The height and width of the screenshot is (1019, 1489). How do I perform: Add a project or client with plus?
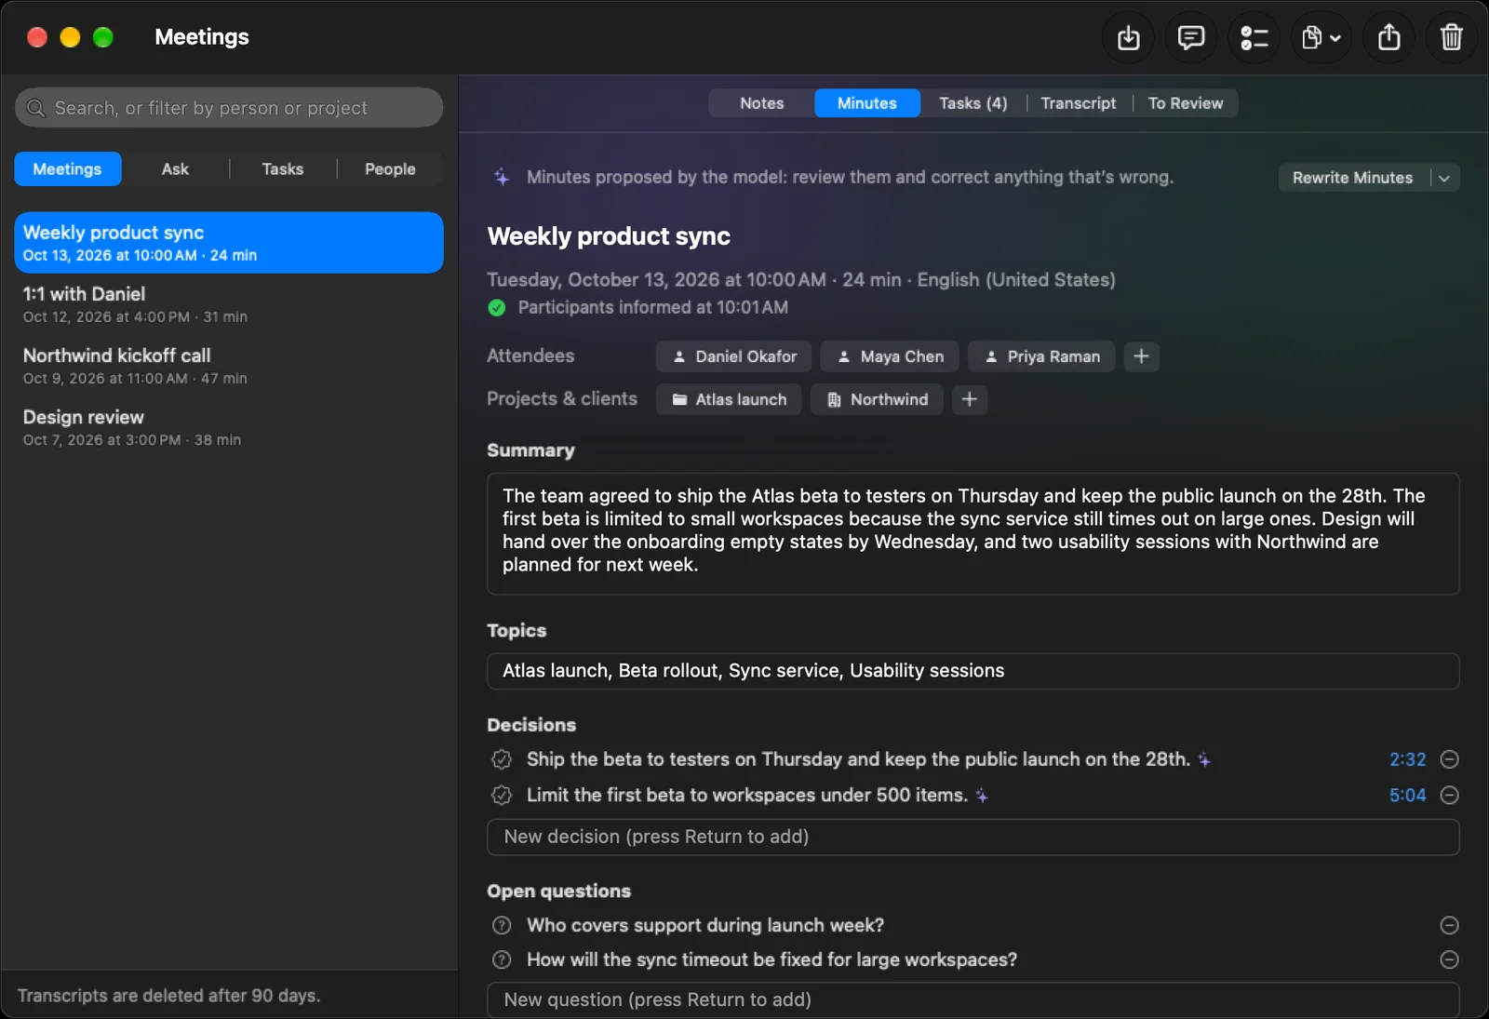(969, 399)
